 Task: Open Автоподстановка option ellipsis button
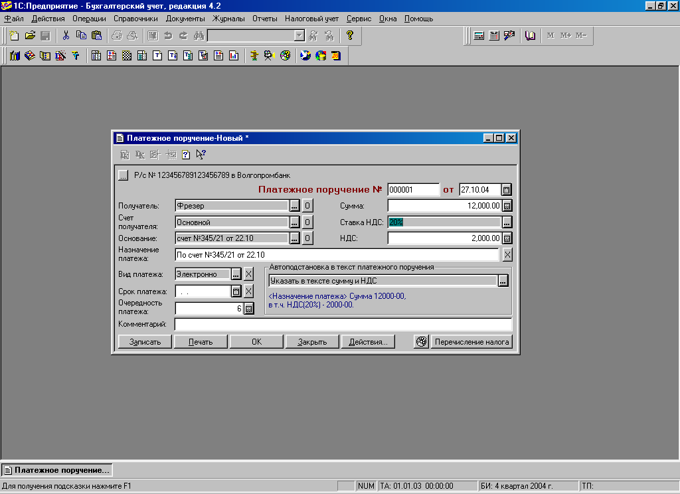(x=503, y=281)
